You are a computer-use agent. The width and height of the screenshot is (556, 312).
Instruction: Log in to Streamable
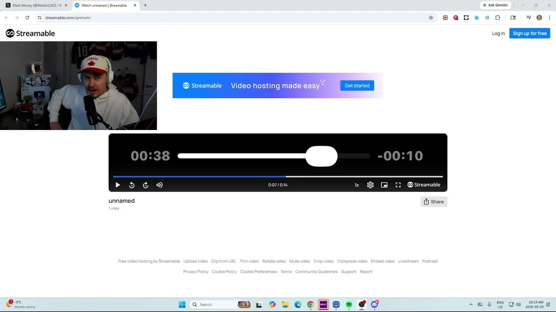click(498, 33)
